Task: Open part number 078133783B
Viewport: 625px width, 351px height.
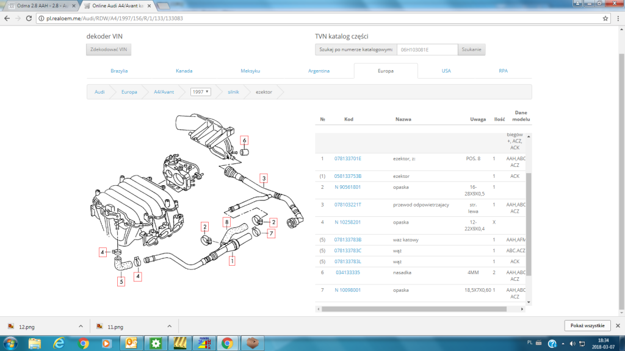Action: tap(347, 239)
